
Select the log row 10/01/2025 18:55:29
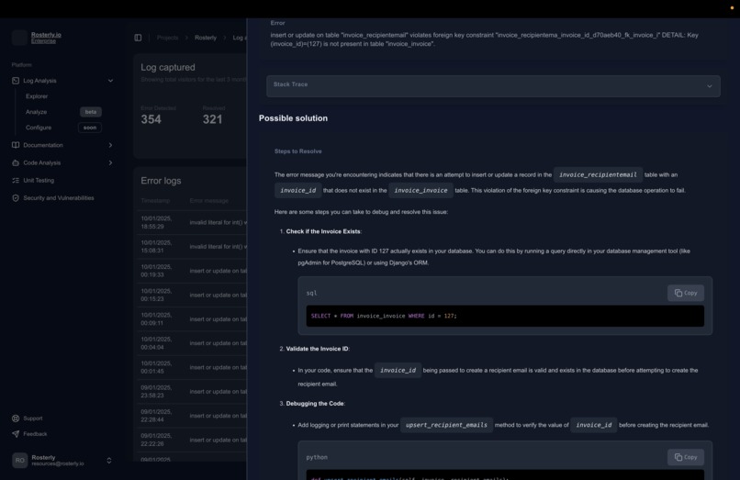coord(192,223)
